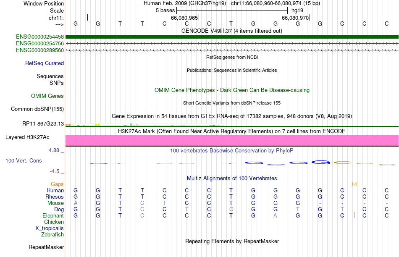Click the chr11:66,080,960-66,080,974 (15 bp) coordinates text

tap(276, 3)
